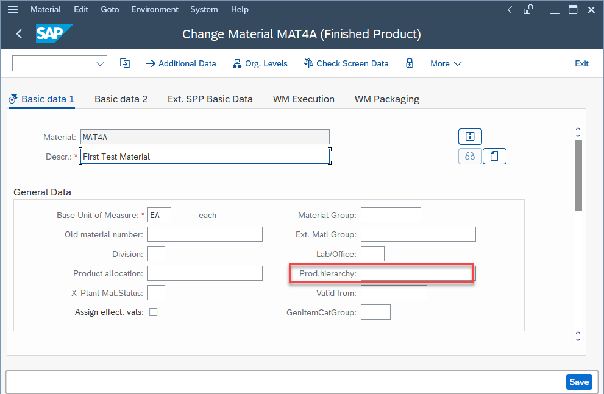Image resolution: width=604 pixels, height=394 pixels.
Task: Click the Save button
Action: (578, 381)
